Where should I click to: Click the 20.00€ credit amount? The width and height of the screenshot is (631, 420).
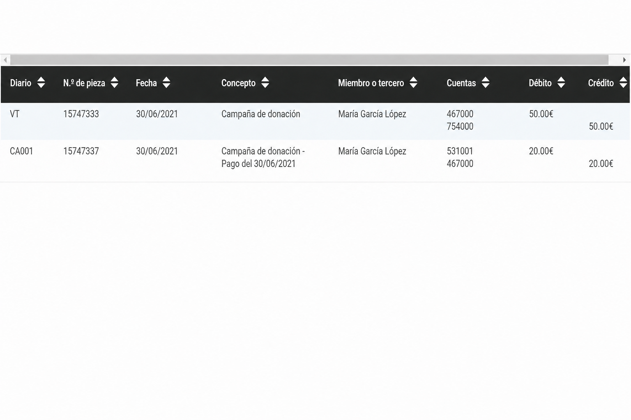[x=601, y=164]
